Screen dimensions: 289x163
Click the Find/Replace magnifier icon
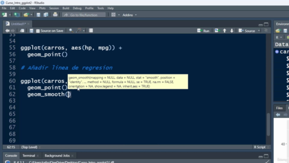[x=71, y=31]
